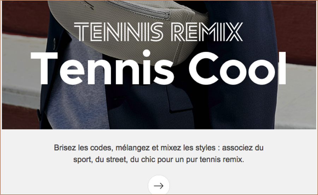Click the word 'REMIX' in the outlined heading
318x195 pixels.
207,32
